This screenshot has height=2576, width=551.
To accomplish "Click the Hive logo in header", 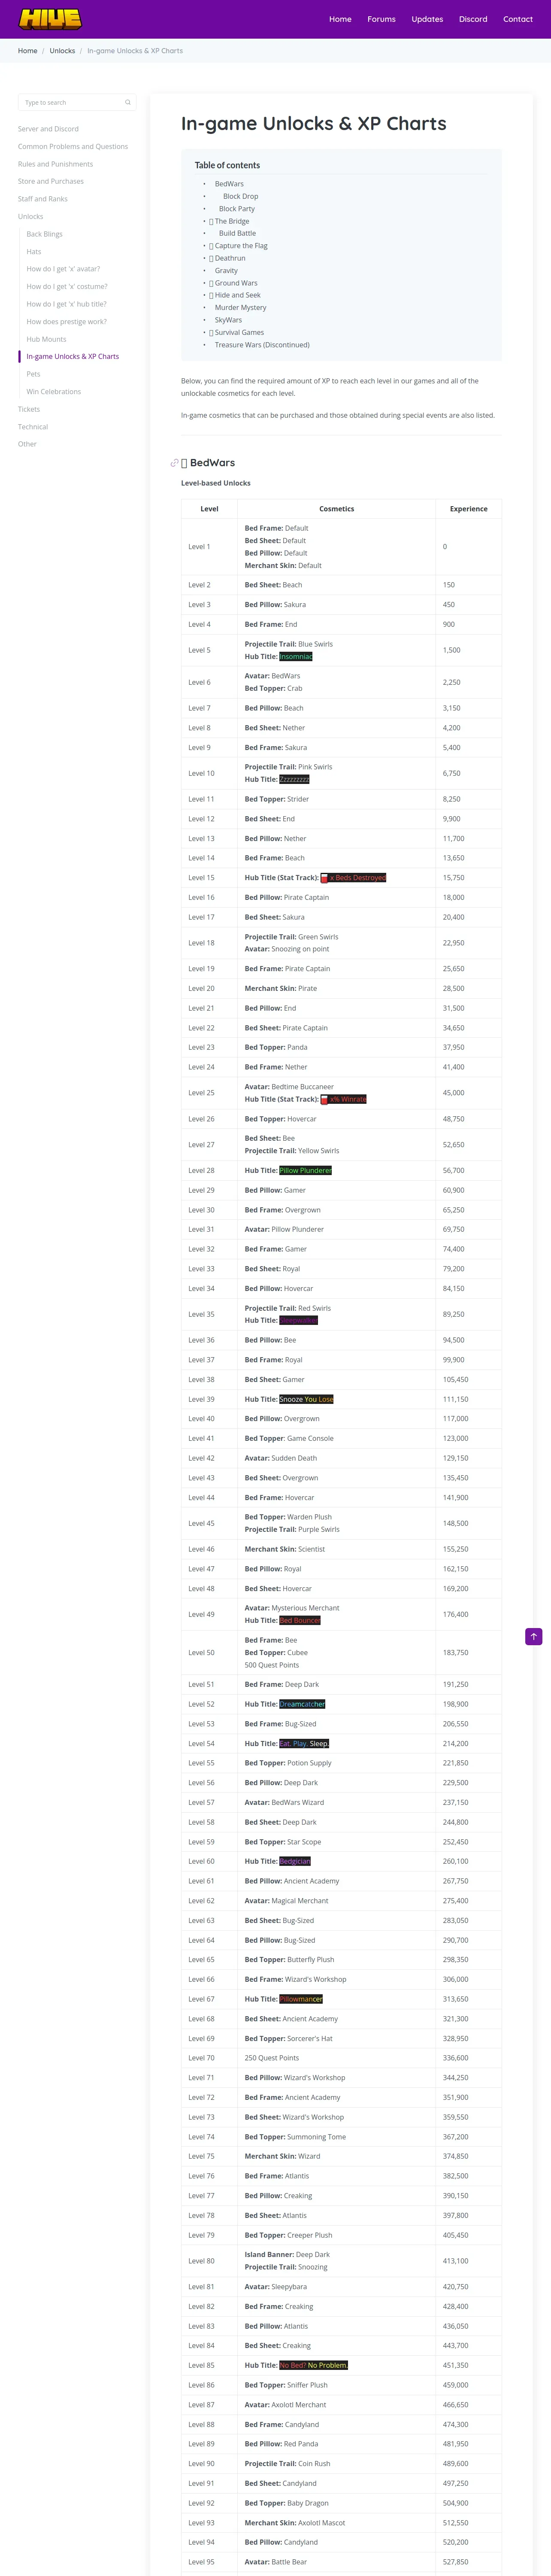I will pyautogui.click(x=50, y=18).
